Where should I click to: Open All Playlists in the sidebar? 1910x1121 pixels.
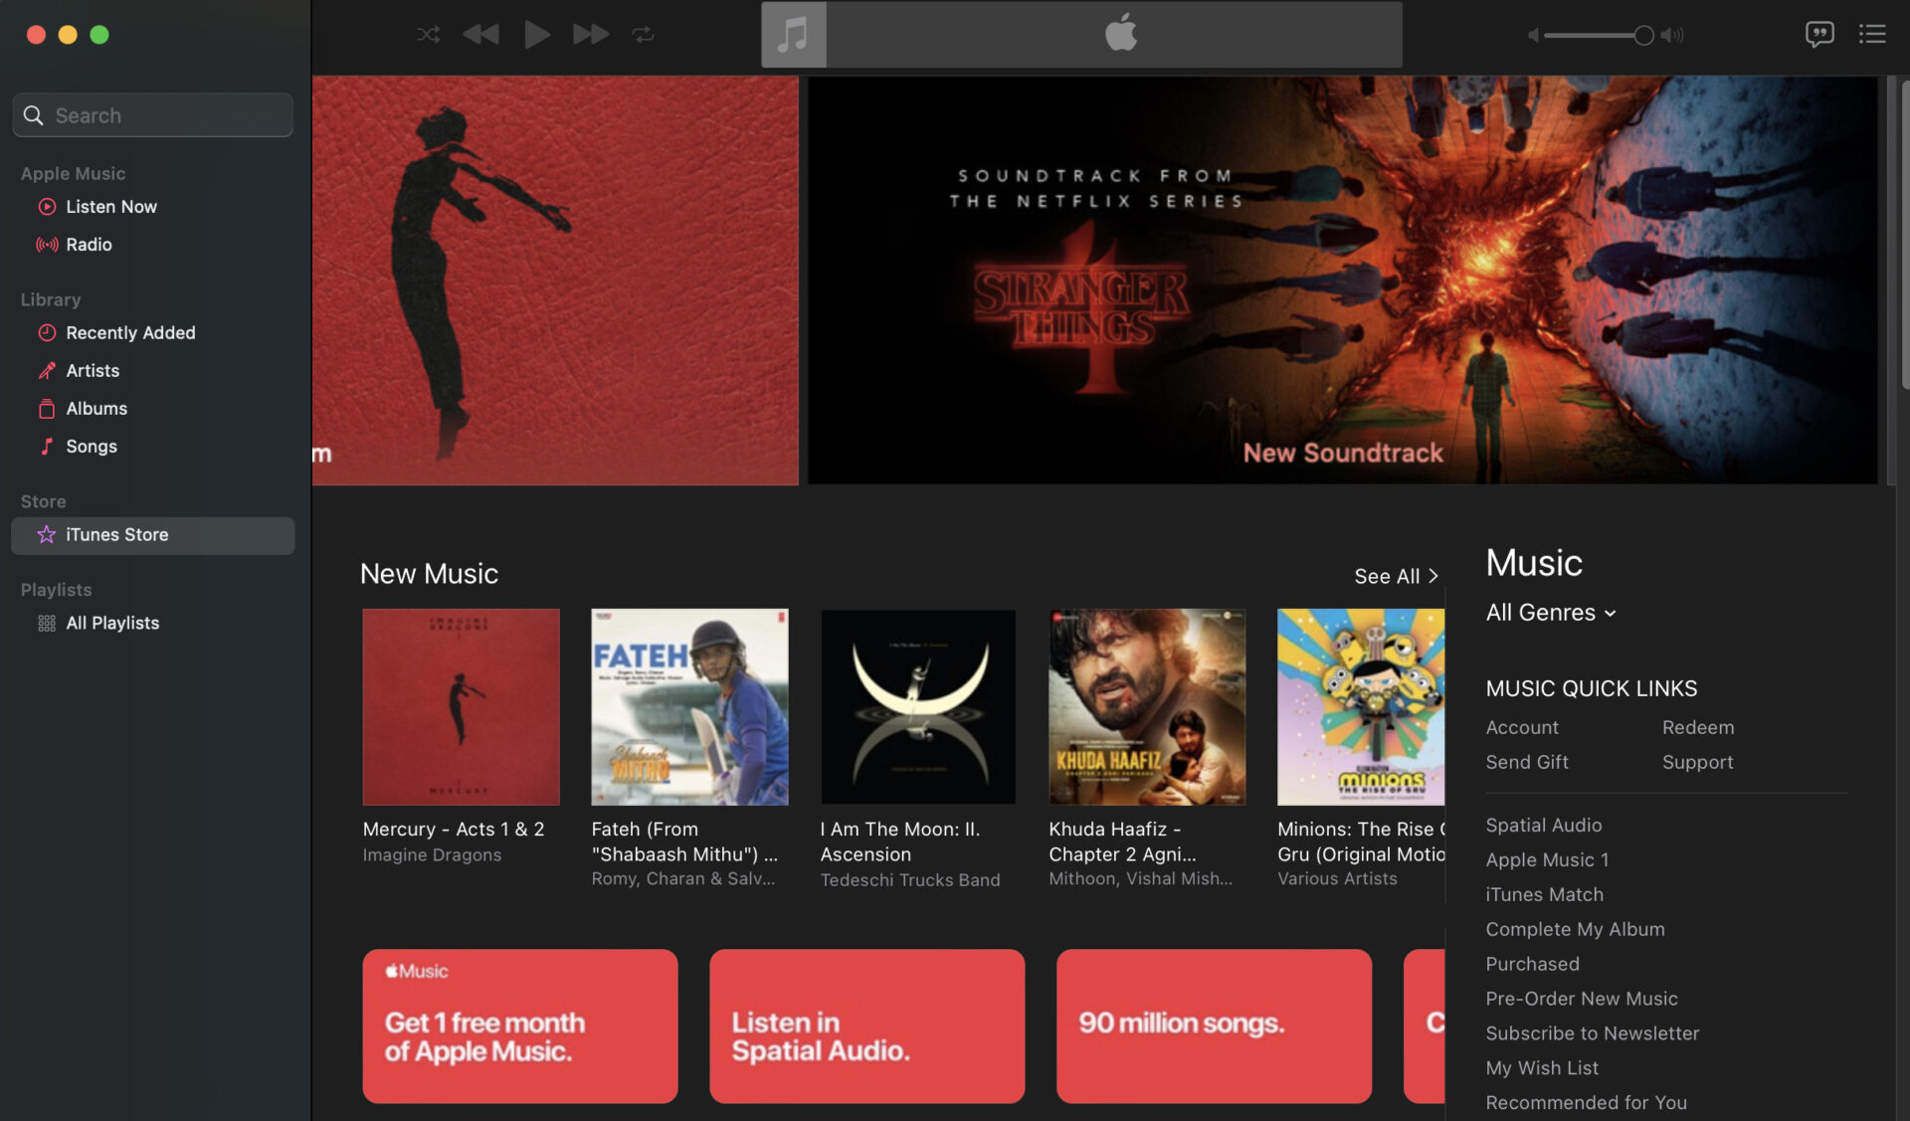[112, 624]
